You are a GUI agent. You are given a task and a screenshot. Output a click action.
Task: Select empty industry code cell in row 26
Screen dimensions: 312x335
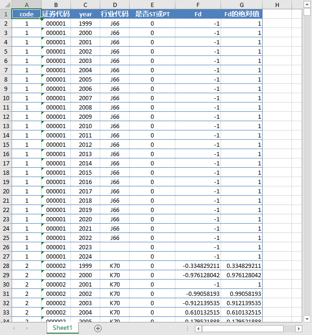tap(115, 247)
